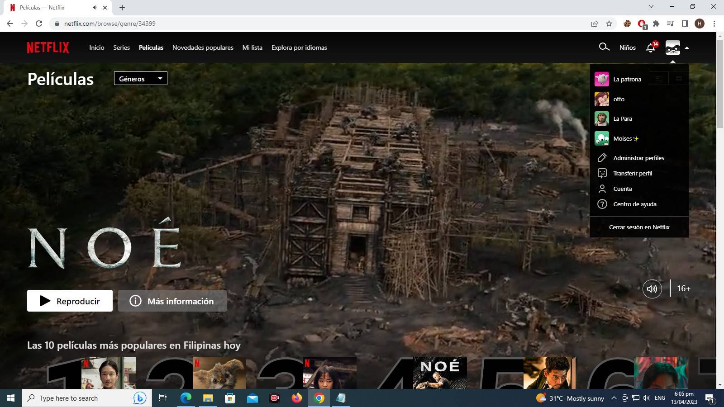Collapse the profile menu caret
The image size is (724, 407).
[x=687, y=47]
